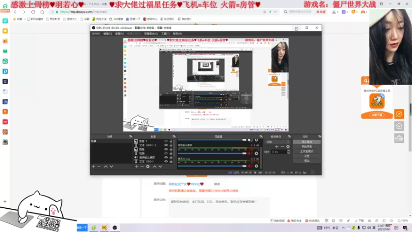Click browser forward arrow

[24, 12]
